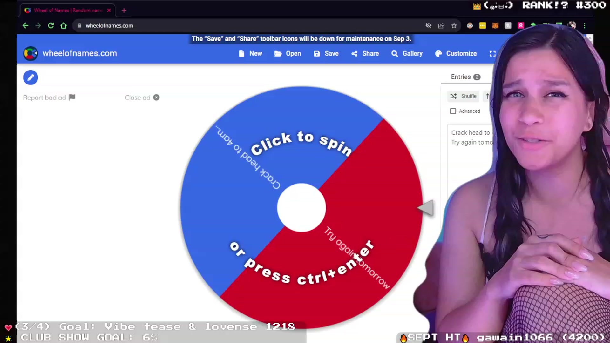Open a saved wheel
Screen dimensions: 610x343
tap(288, 53)
